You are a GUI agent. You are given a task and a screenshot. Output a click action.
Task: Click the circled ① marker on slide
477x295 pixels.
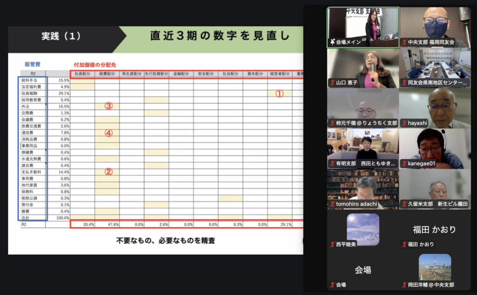coord(279,93)
